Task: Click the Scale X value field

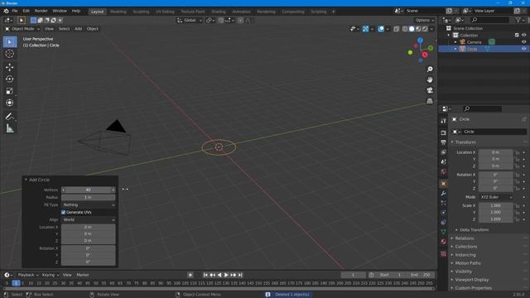Action: pyautogui.click(x=495, y=205)
